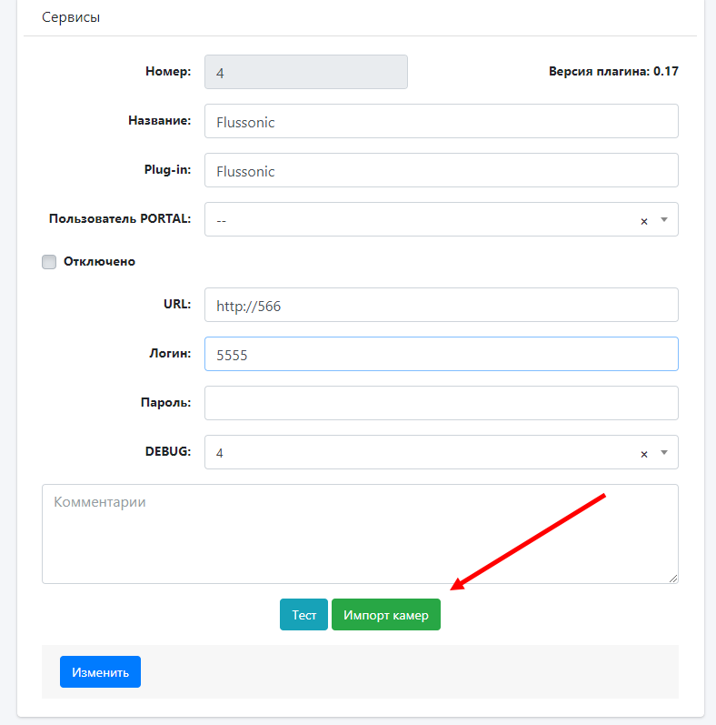The width and height of the screenshot is (716, 725).
Task: Focus the Название field containing Flussonic
Action: (441, 121)
